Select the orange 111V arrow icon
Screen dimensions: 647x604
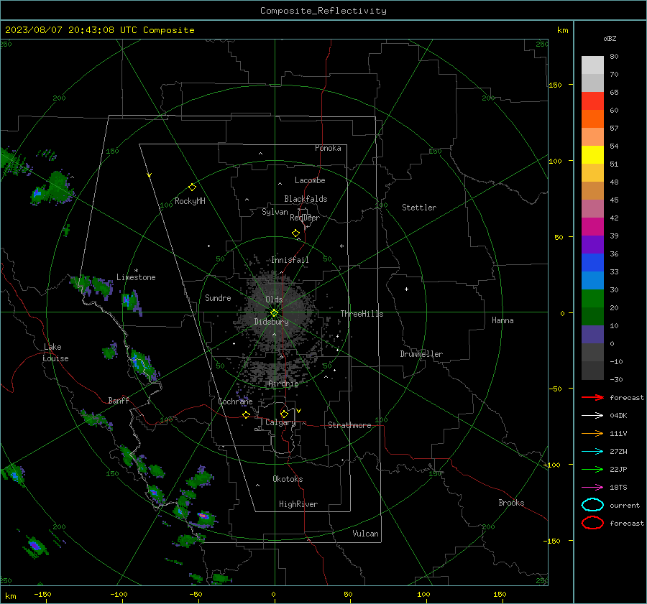pyautogui.click(x=592, y=433)
